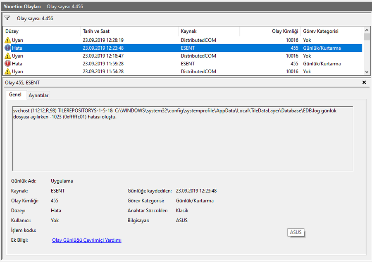Sort events by Kaynak column header
372x262 pixels.
tap(209, 31)
